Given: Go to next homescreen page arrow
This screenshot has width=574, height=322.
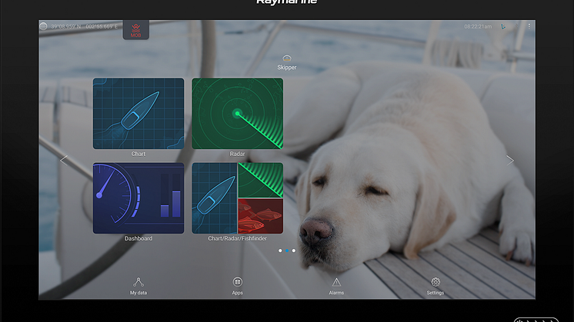Looking at the screenshot, I should pyautogui.click(x=510, y=160).
